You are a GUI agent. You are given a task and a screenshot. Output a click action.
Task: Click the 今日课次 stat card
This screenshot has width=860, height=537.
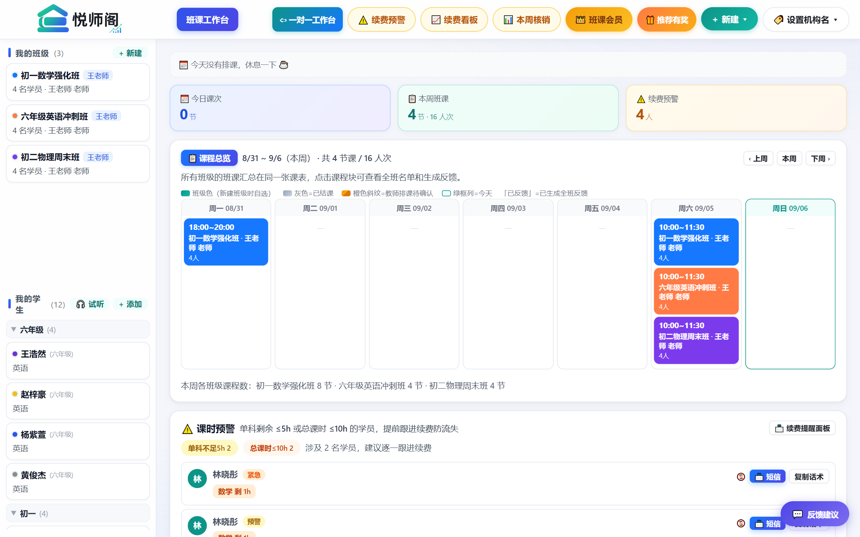(280, 108)
